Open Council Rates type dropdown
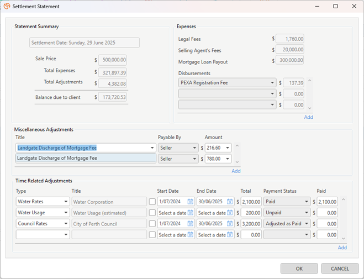Screen dimensions: 364x279 [x=66, y=224]
